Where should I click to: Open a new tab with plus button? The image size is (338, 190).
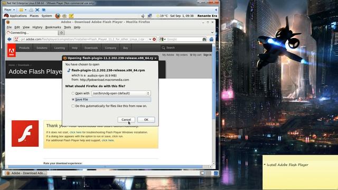61,33
